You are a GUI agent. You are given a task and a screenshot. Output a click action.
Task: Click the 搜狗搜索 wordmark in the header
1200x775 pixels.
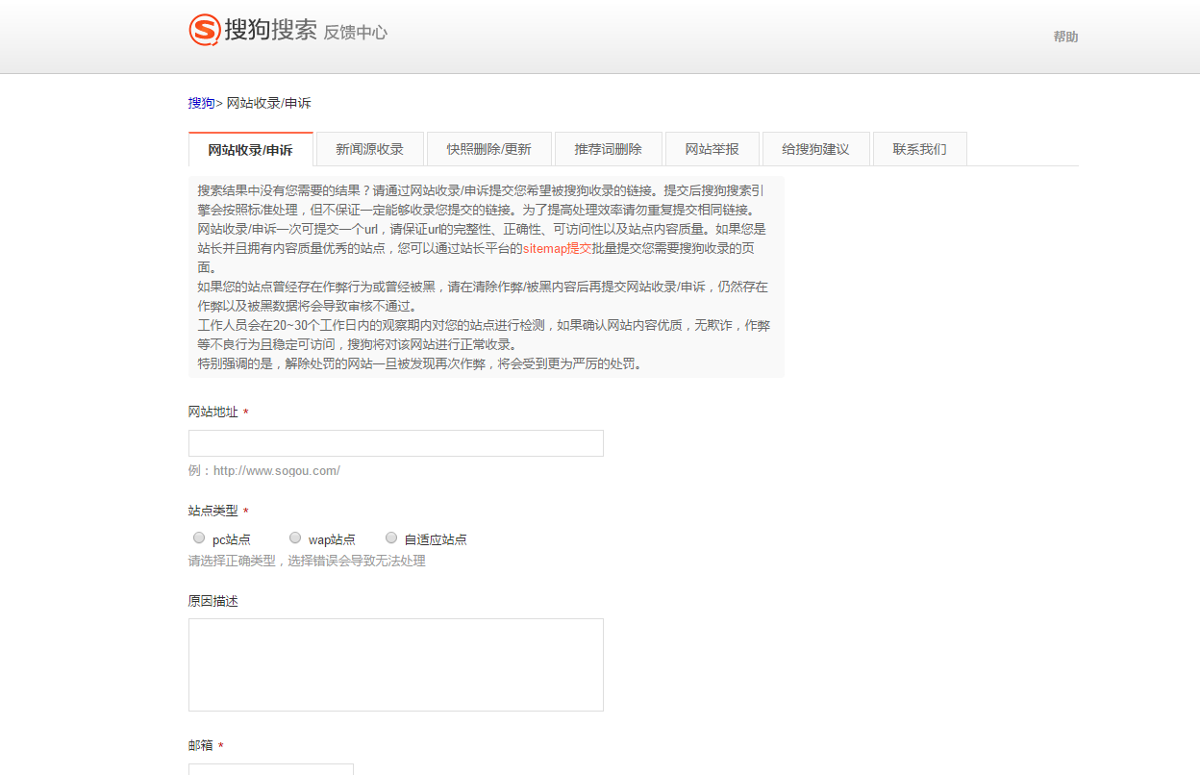[270, 30]
